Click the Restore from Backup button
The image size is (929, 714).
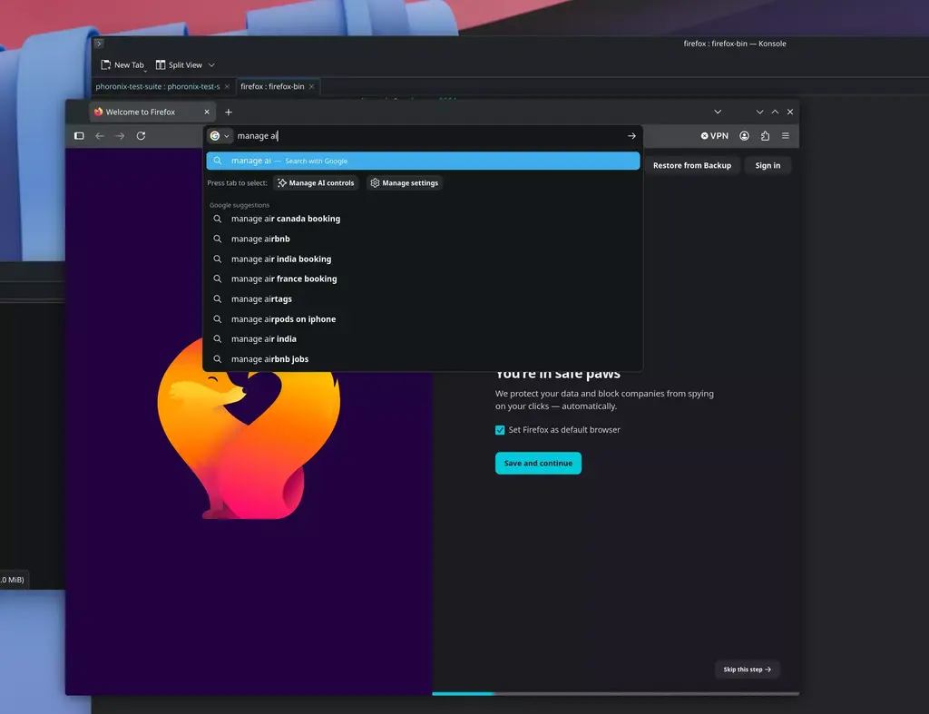click(692, 165)
